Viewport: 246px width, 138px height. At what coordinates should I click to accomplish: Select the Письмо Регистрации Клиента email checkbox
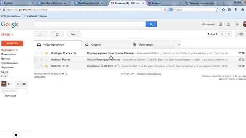(37, 60)
